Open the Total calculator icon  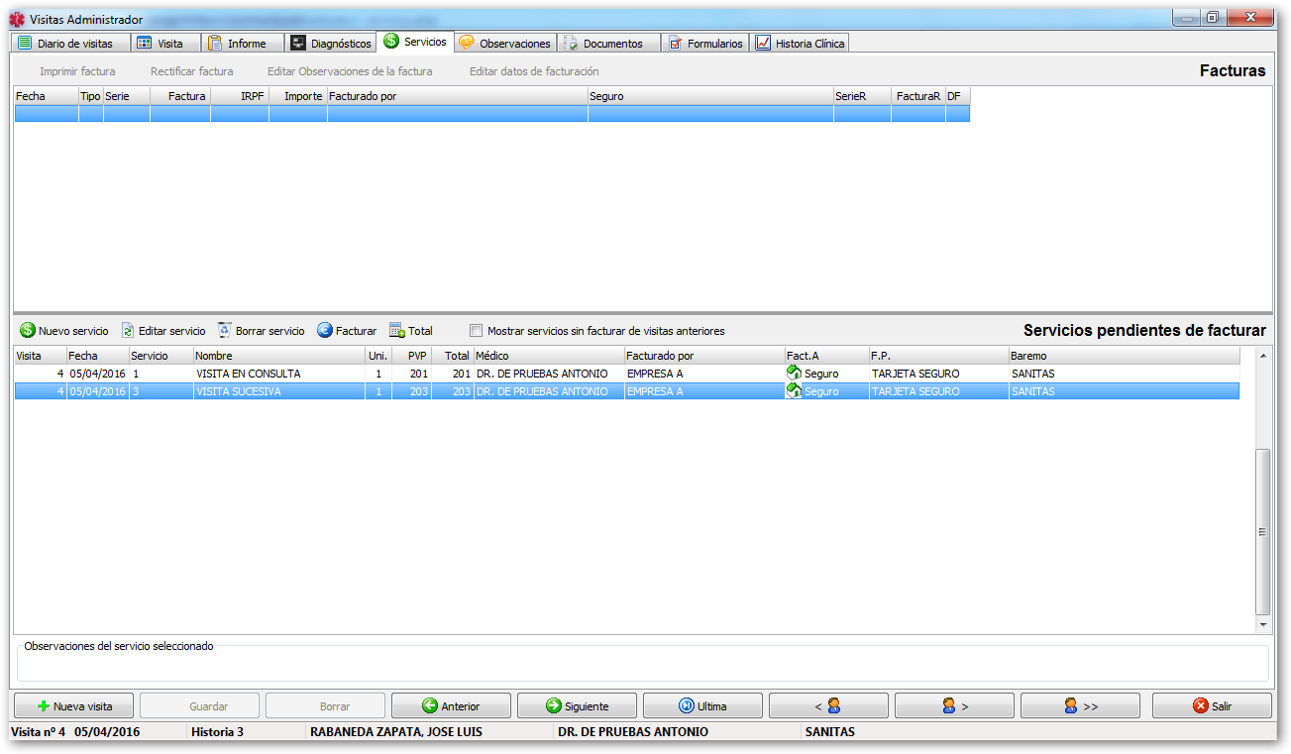[x=397, y=331]
